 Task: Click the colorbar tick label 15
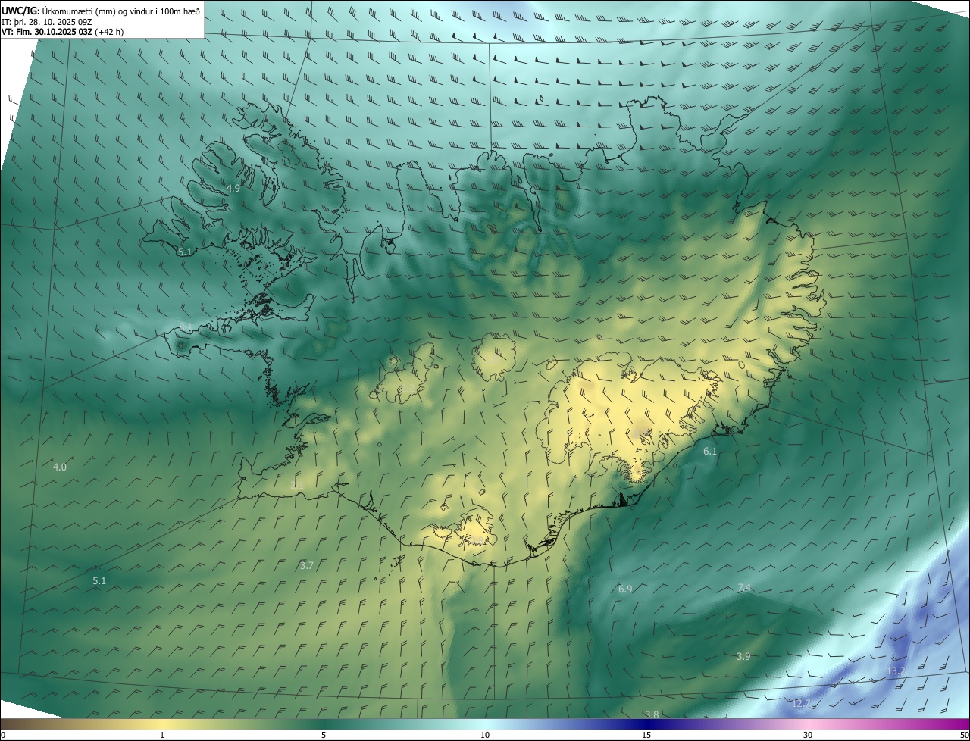pyautogui.click(x=646, y=735)
